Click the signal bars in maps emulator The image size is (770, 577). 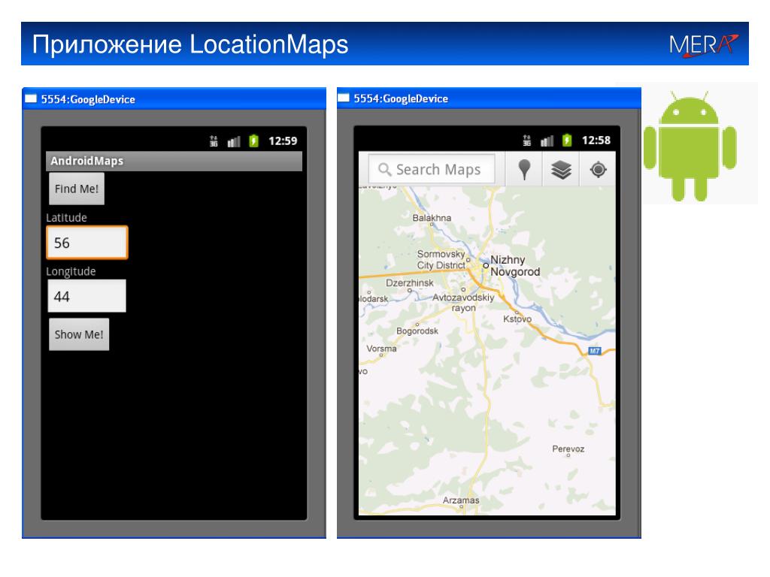(x=547, y=140)
